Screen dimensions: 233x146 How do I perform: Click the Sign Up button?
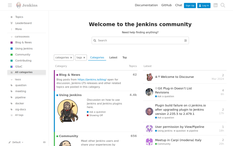point(190,5)
